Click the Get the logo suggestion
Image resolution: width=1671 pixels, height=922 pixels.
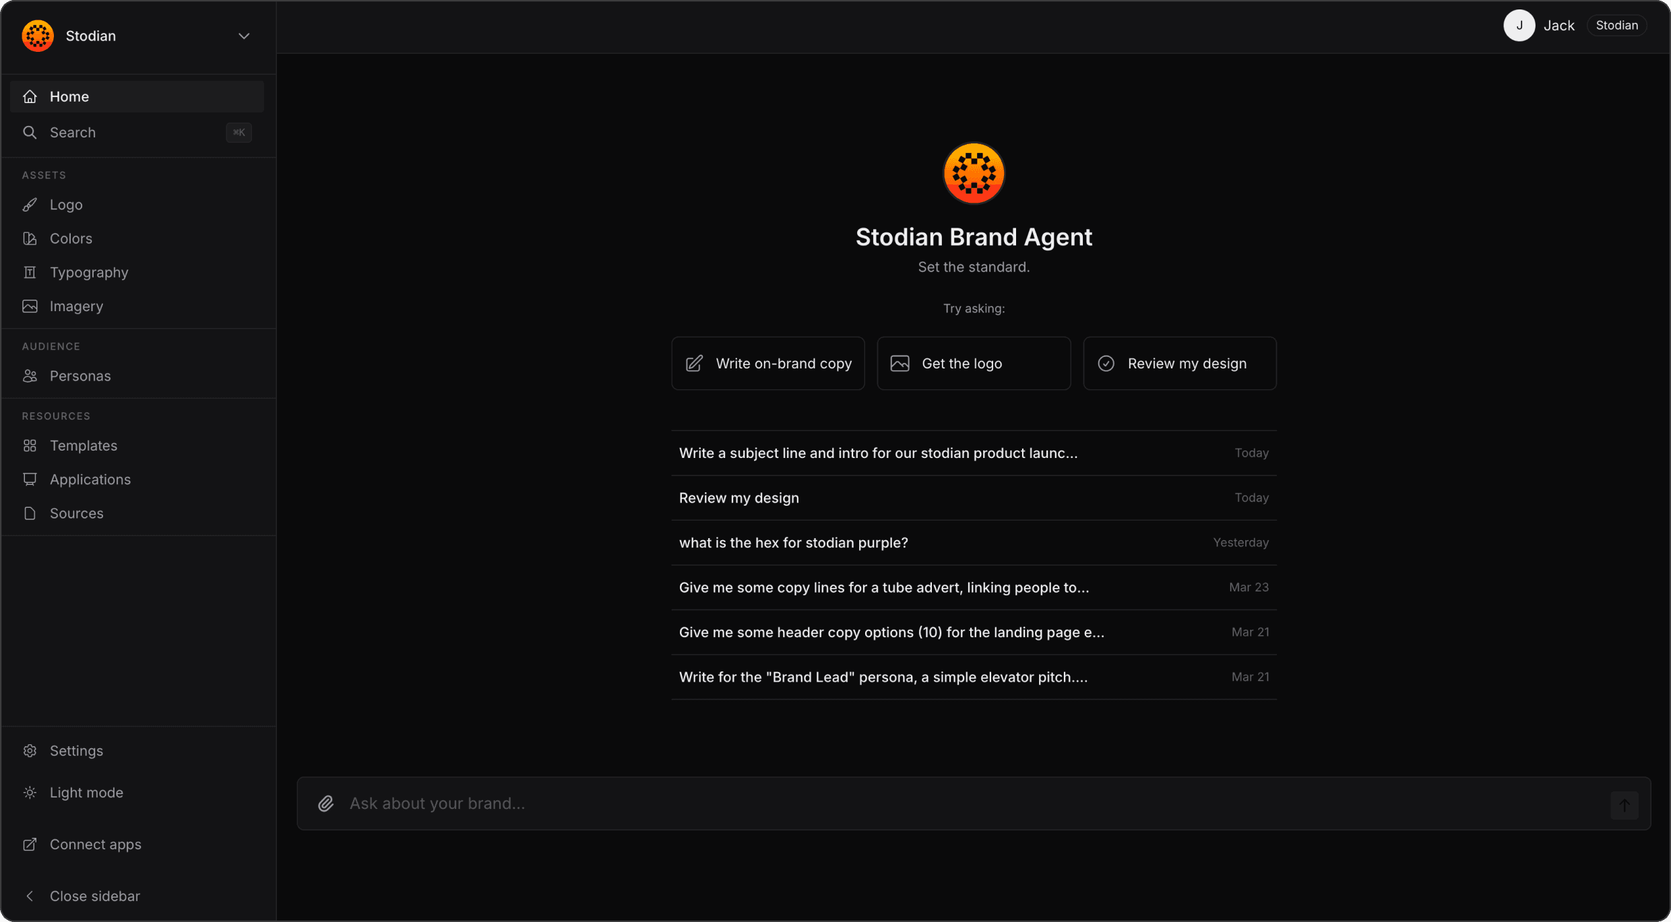point(974,364)
